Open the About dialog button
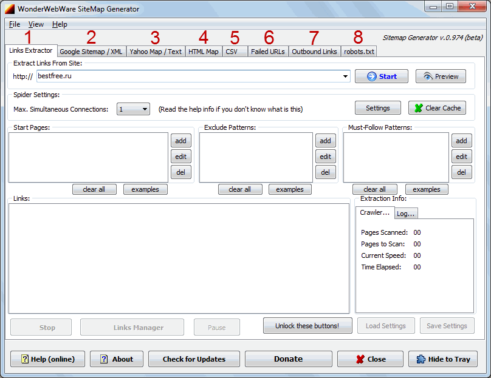This screenshot has width=491, height=378. (117, 359)
